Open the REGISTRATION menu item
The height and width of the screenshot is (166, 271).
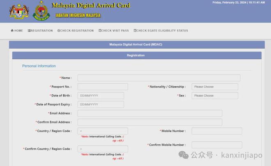[x=40, y=31]
